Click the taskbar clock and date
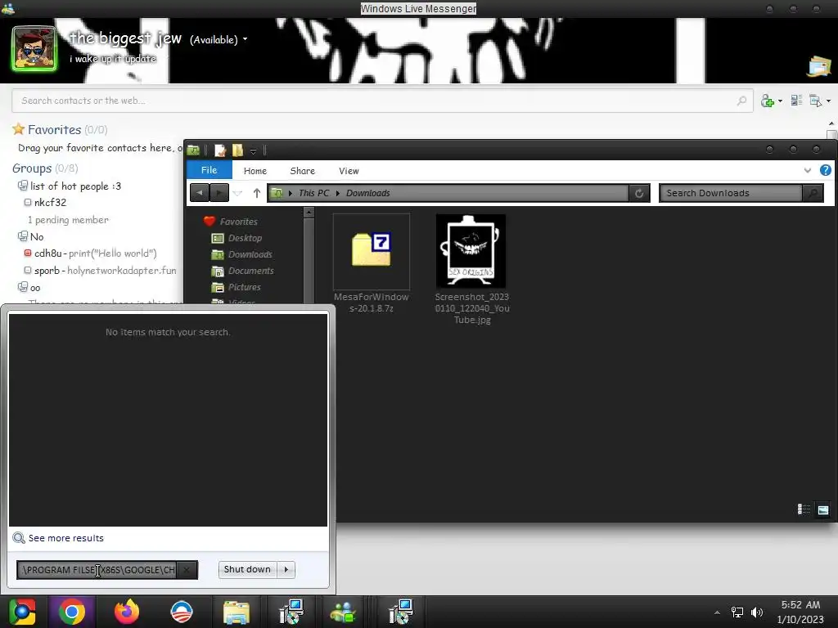 (800, 612)
